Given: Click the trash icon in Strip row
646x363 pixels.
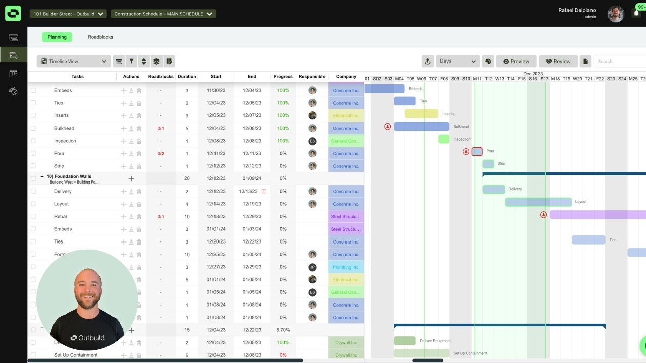Looking at the screenshot, I should pos(139,166).
